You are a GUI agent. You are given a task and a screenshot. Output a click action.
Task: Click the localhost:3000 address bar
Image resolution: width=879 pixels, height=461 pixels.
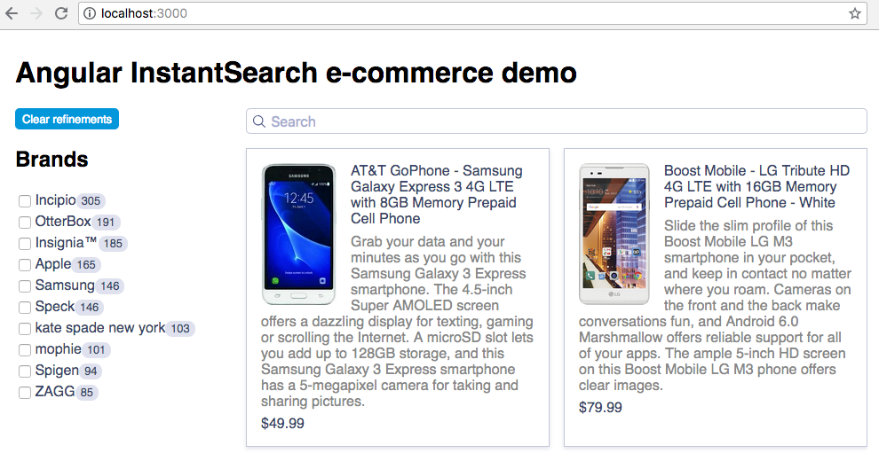(x=444, y=13)
